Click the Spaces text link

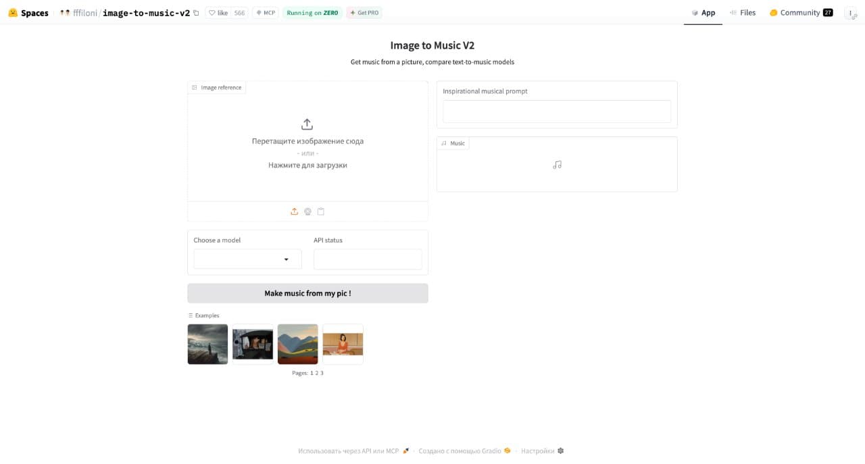click(x=34, y=13)
